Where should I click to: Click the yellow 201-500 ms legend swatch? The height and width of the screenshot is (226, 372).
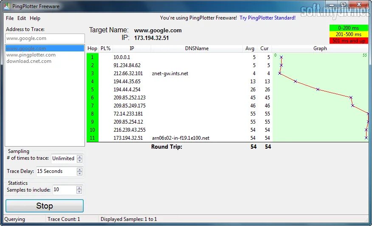coord(349,34)
